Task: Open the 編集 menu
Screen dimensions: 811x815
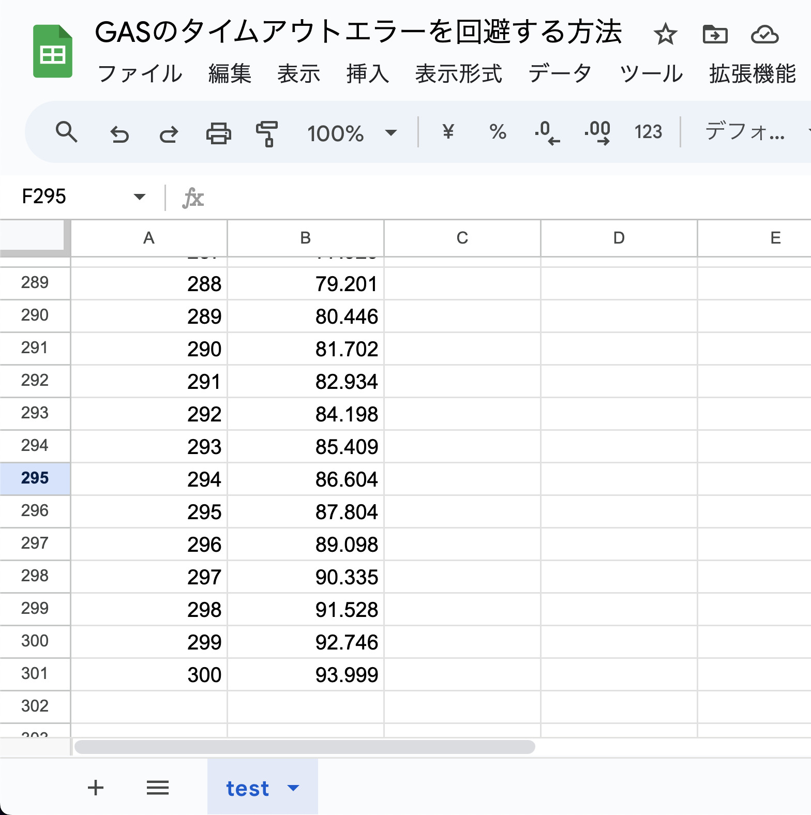Action: click(230, 74)
